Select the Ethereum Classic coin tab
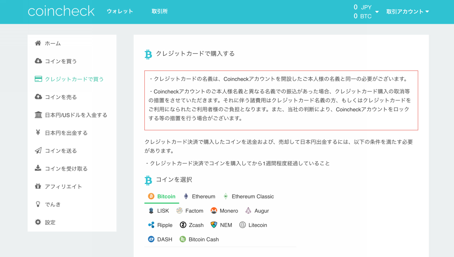This screenshot has width=454, height=257. tap(249, 196)
